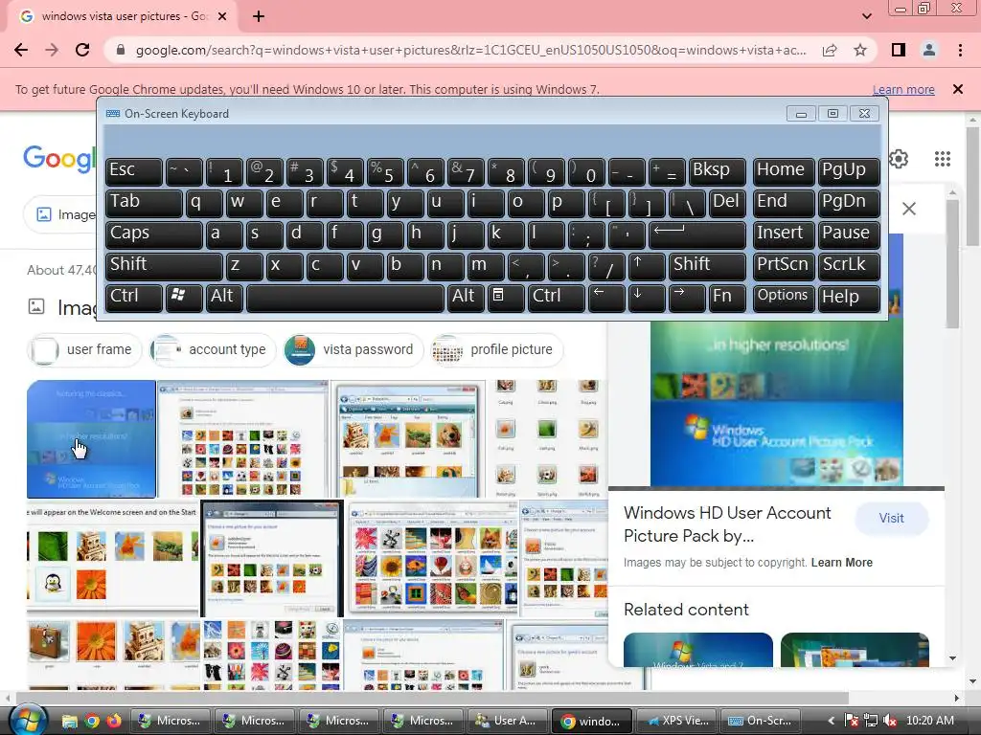Open the Chrome three-dot menu
Screen dimensions: 981x735
tap(960, 50)
